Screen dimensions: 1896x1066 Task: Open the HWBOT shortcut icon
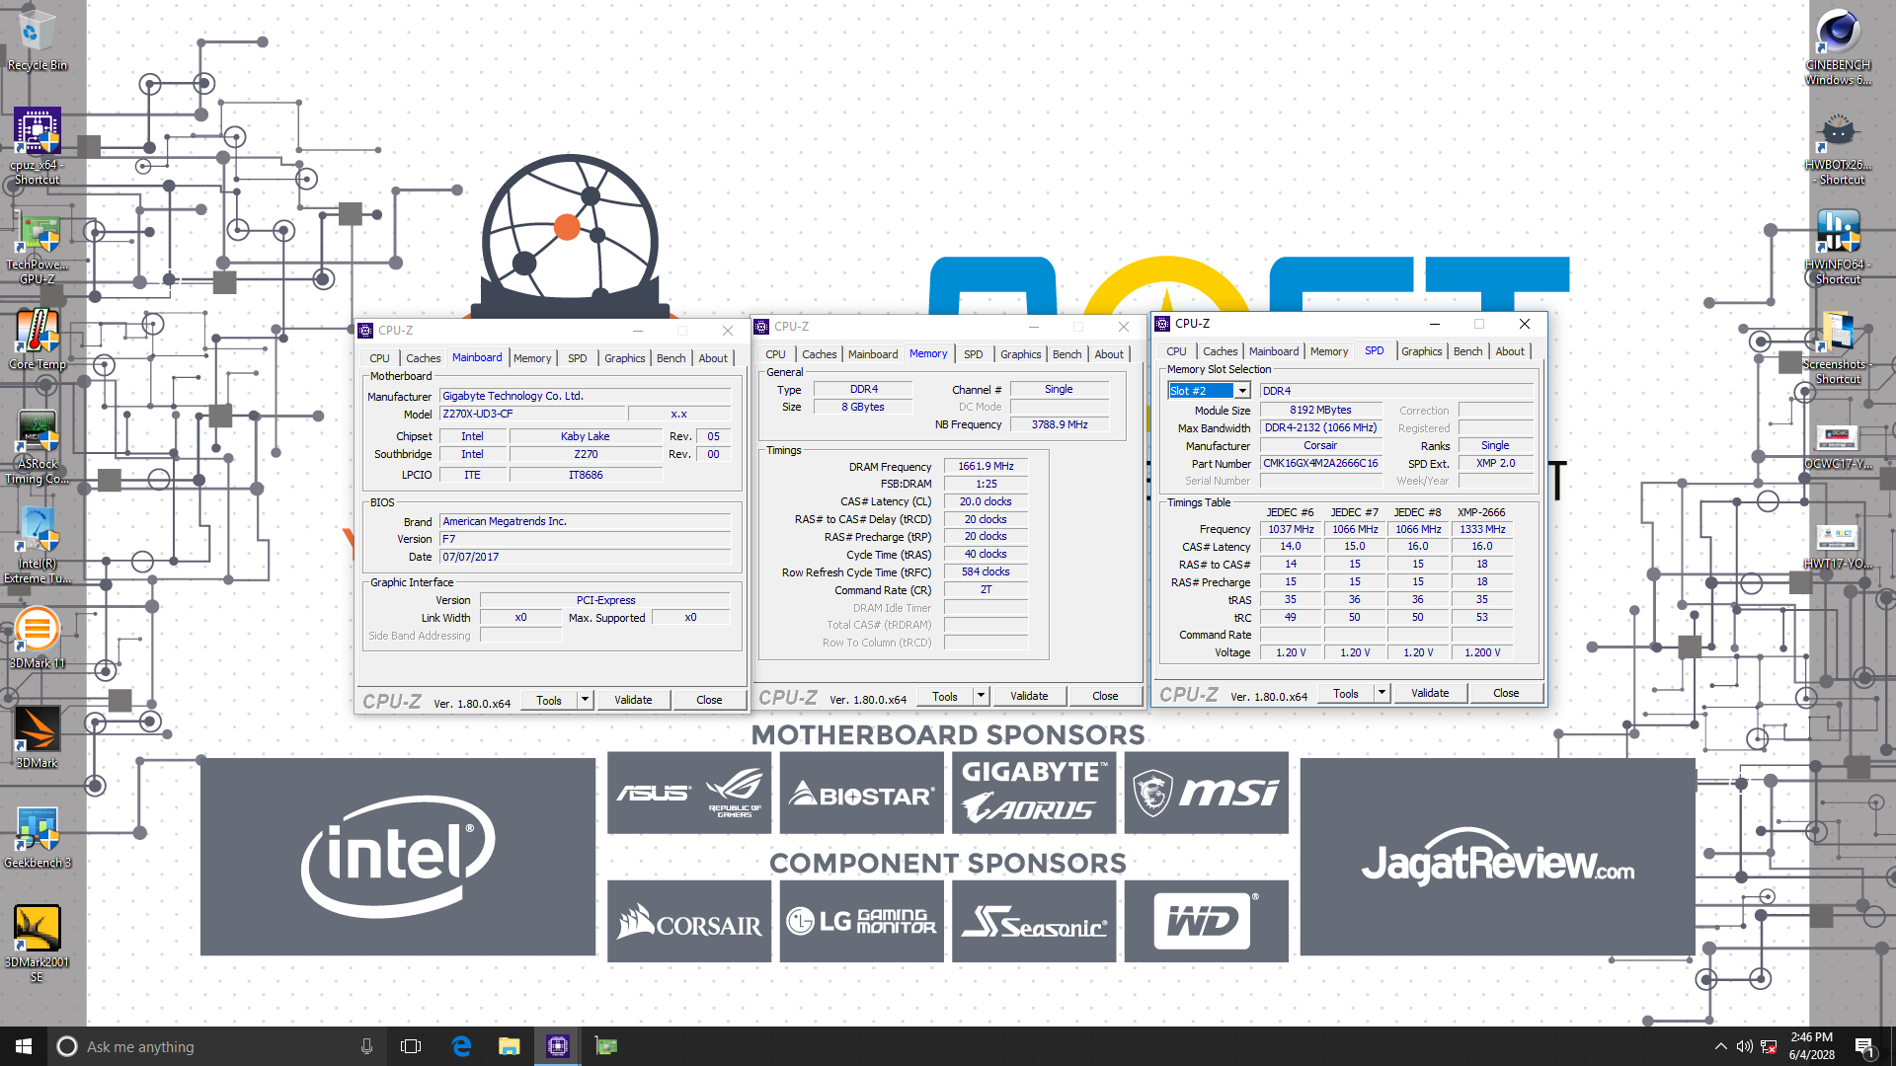tap(1838, 147)
